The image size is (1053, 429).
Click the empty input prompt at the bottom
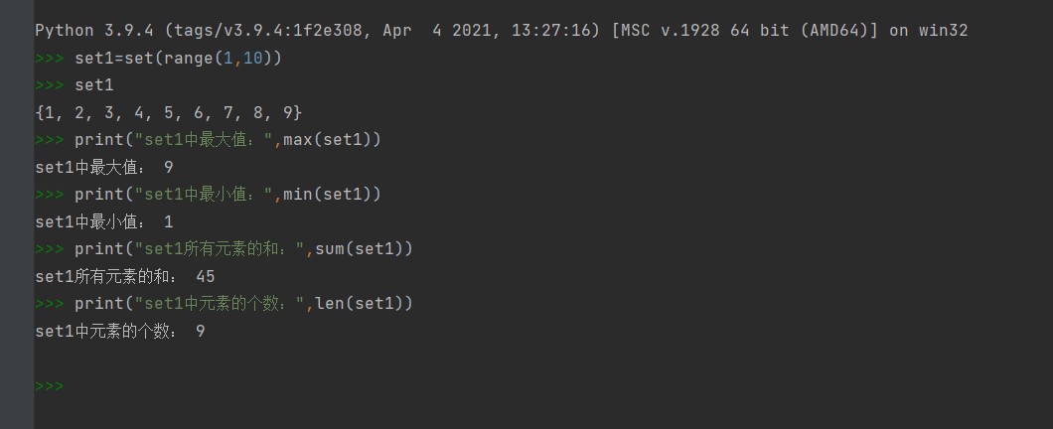coord(50,385)
